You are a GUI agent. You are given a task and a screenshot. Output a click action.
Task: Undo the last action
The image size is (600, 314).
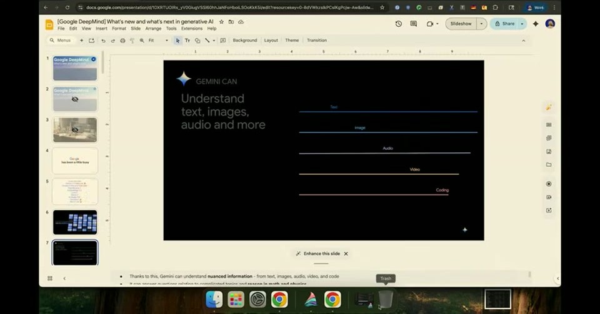tap(103, 41)
